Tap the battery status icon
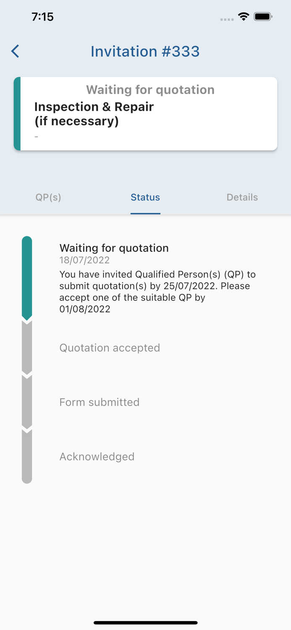Viewport: 291px width, 630px height. pos(263,17)
